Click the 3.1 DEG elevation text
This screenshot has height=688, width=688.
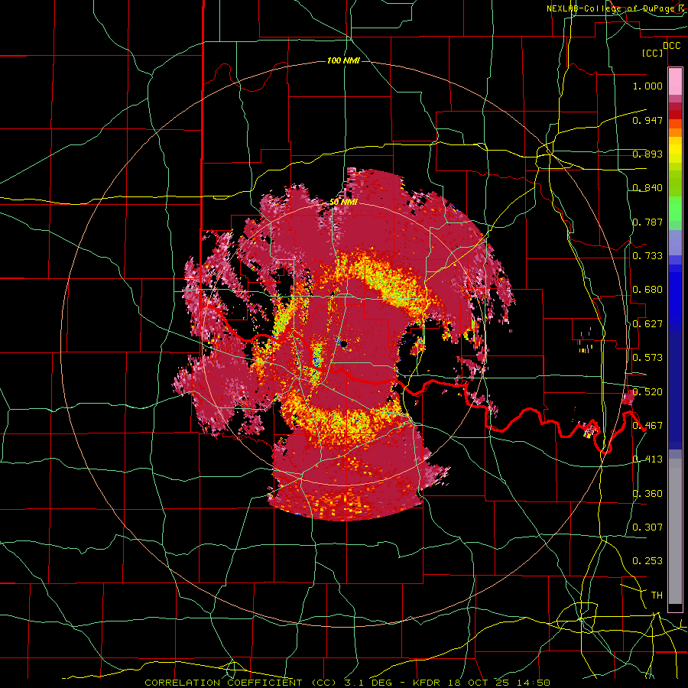pyautogui.click(x=368, y=683)
